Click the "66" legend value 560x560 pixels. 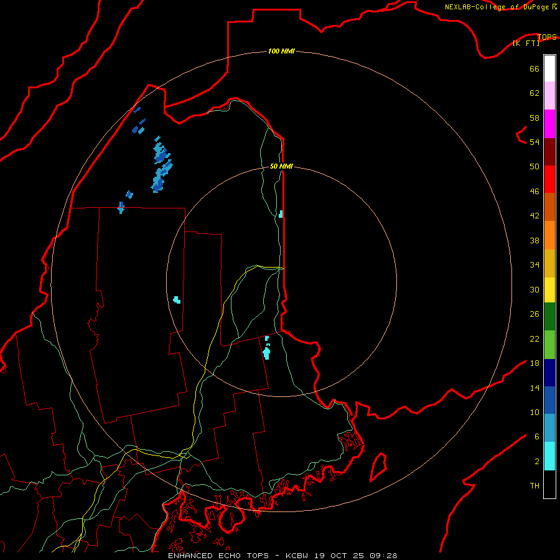[534, 68]
